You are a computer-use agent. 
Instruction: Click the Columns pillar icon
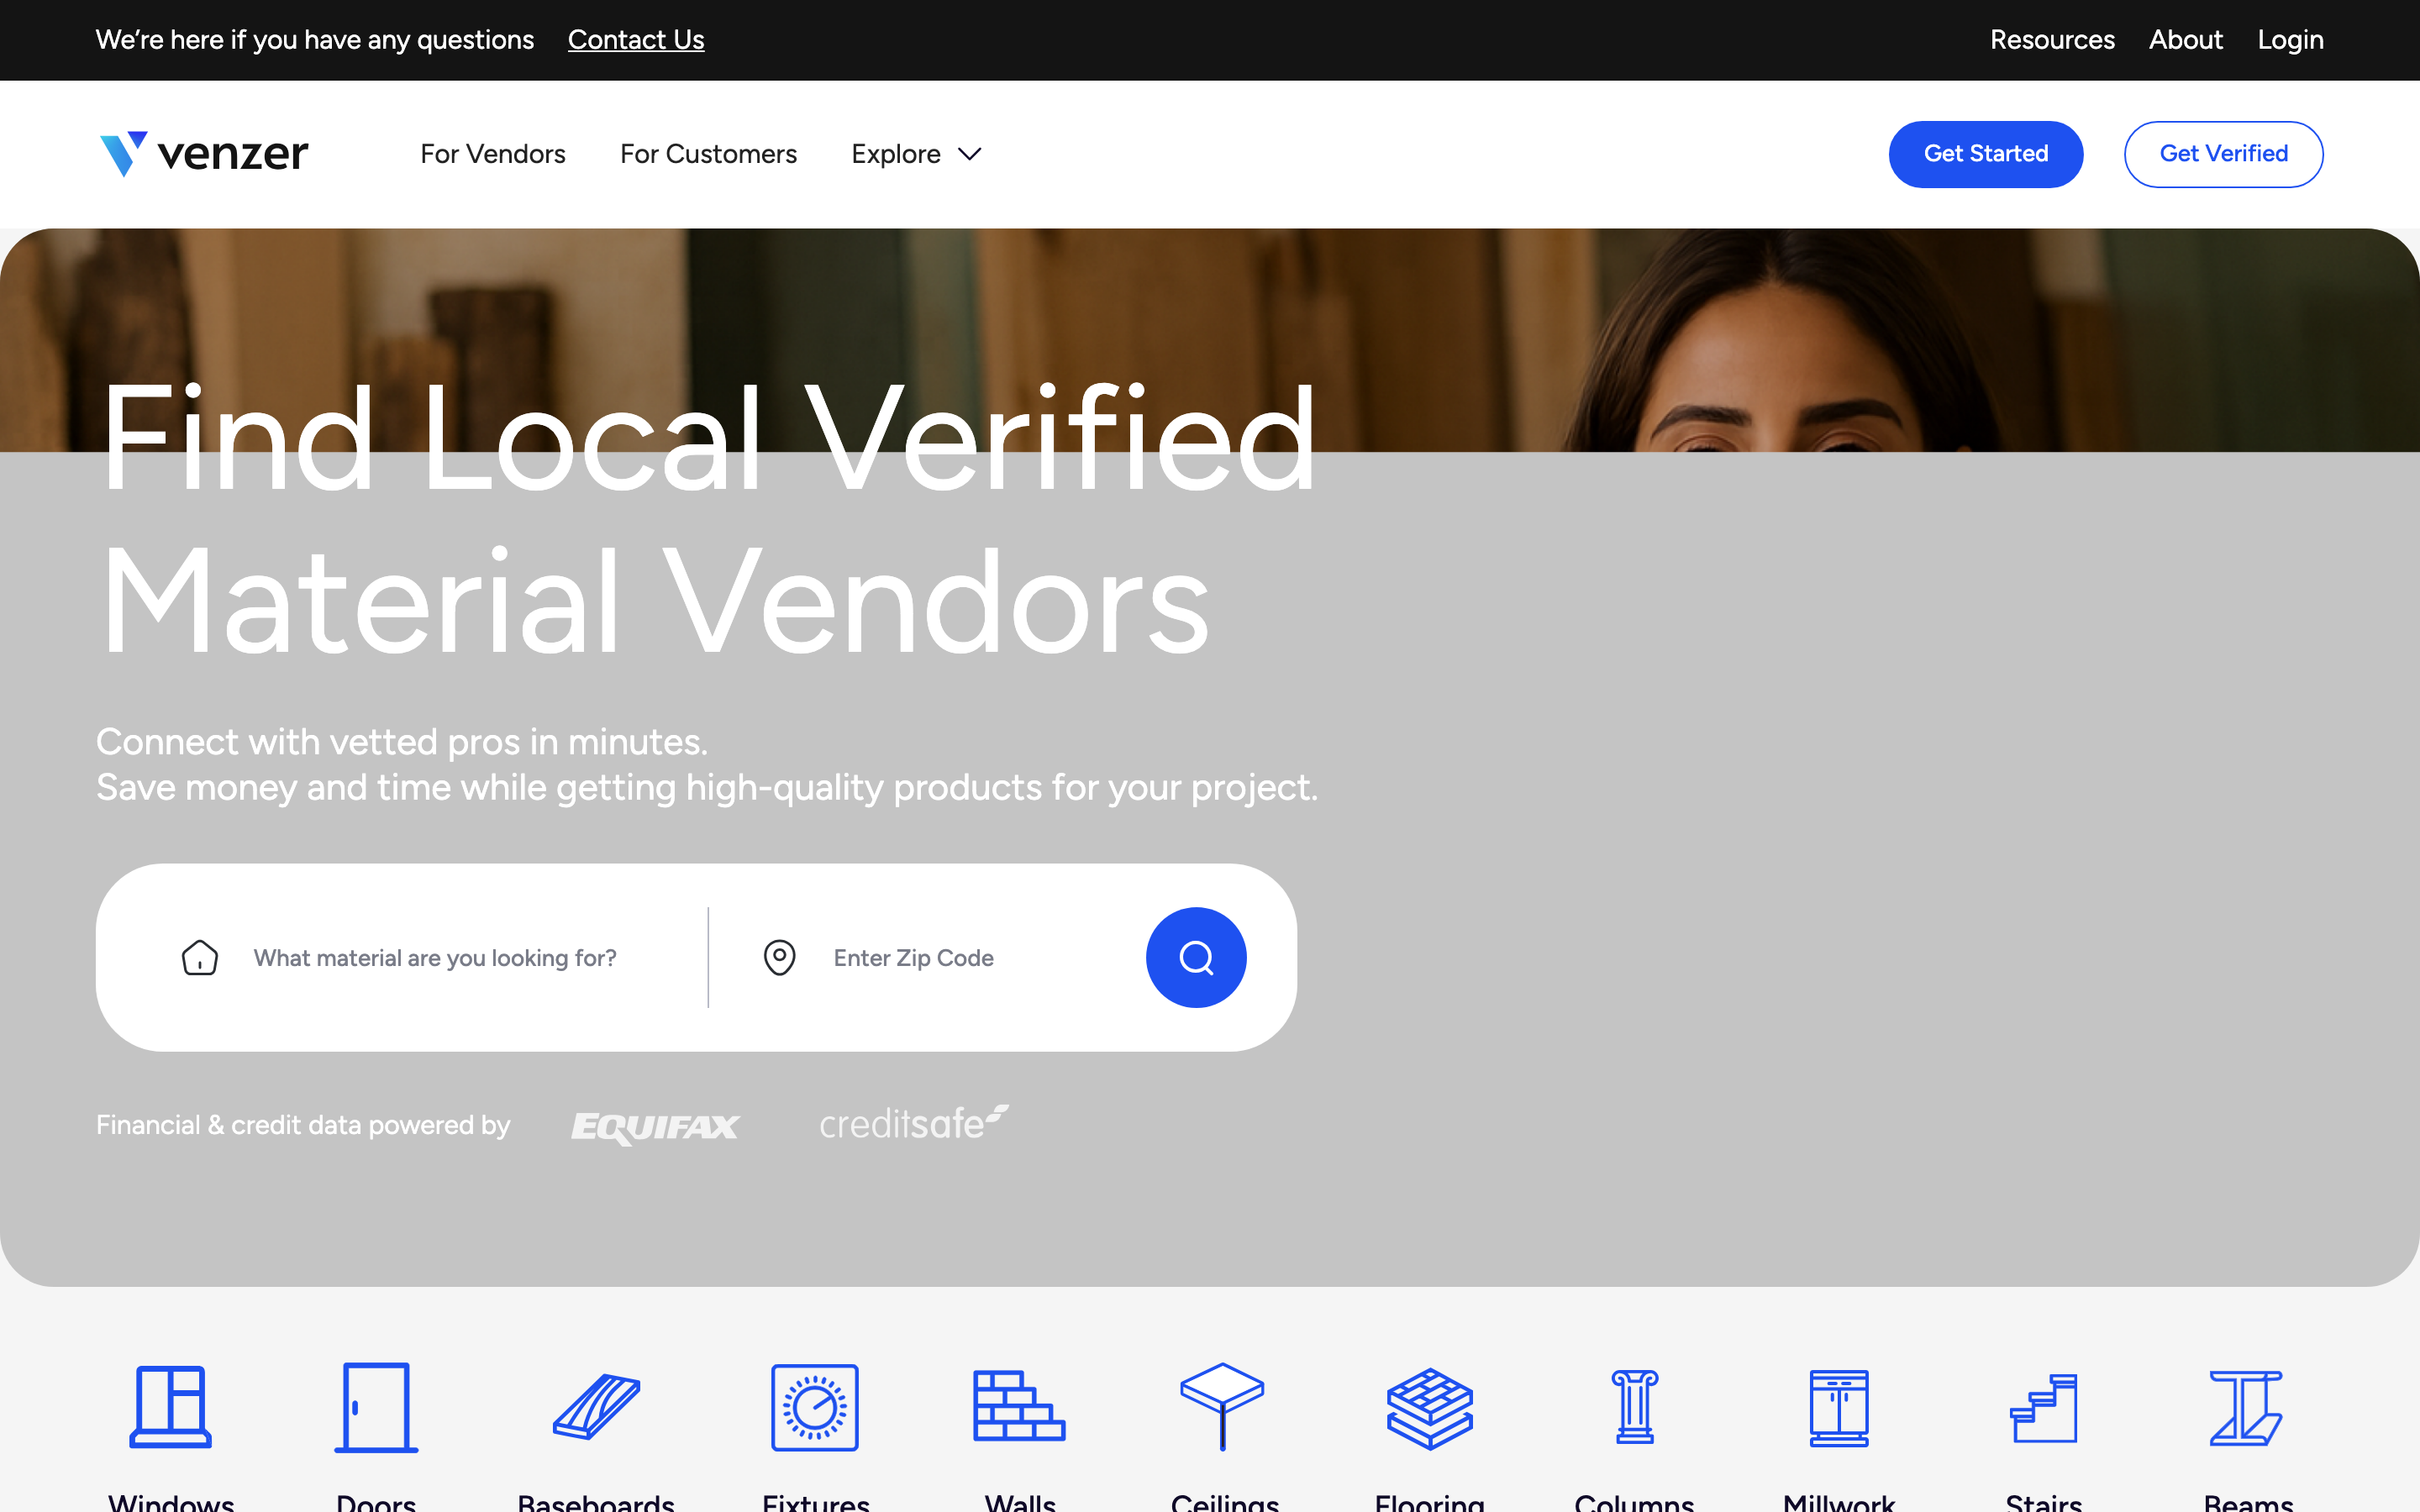(x=1634, y=1406)
